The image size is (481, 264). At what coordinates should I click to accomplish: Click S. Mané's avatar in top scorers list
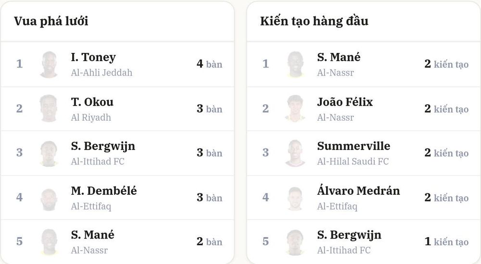coord(49,242)
